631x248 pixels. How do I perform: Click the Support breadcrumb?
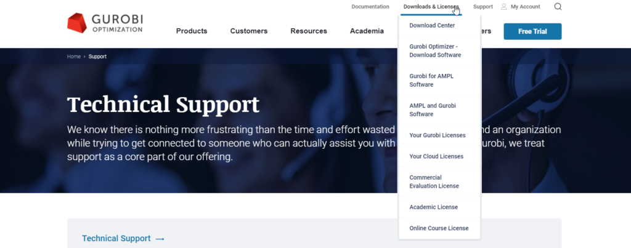click(x=97, y=57)
